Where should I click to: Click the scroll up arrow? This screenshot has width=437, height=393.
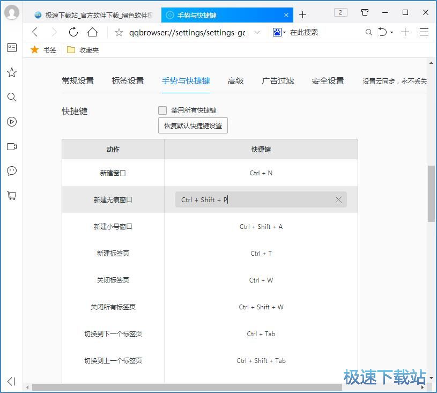click(431, 63)
